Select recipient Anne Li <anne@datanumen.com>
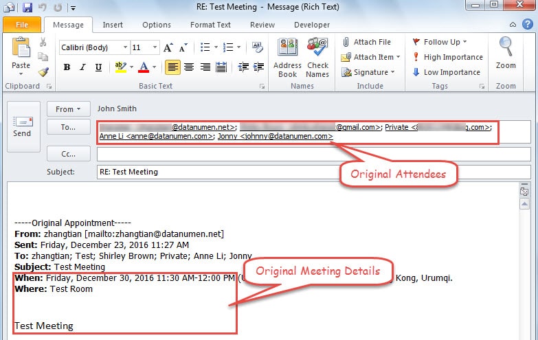The image size is (538, 340). 156,136
